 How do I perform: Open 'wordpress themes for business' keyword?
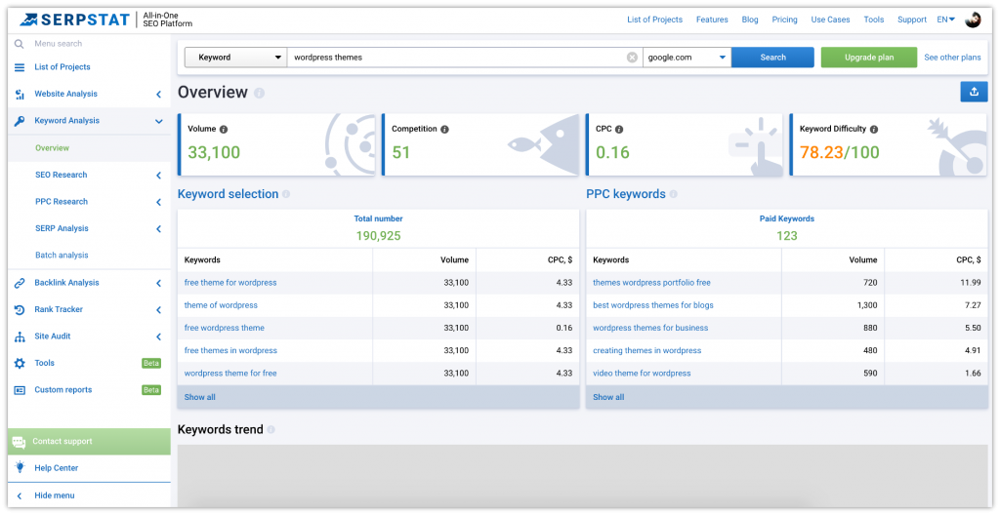pos(650,328)
